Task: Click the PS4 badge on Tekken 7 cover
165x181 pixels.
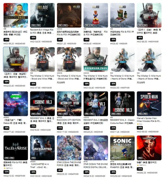Action: 140,158
